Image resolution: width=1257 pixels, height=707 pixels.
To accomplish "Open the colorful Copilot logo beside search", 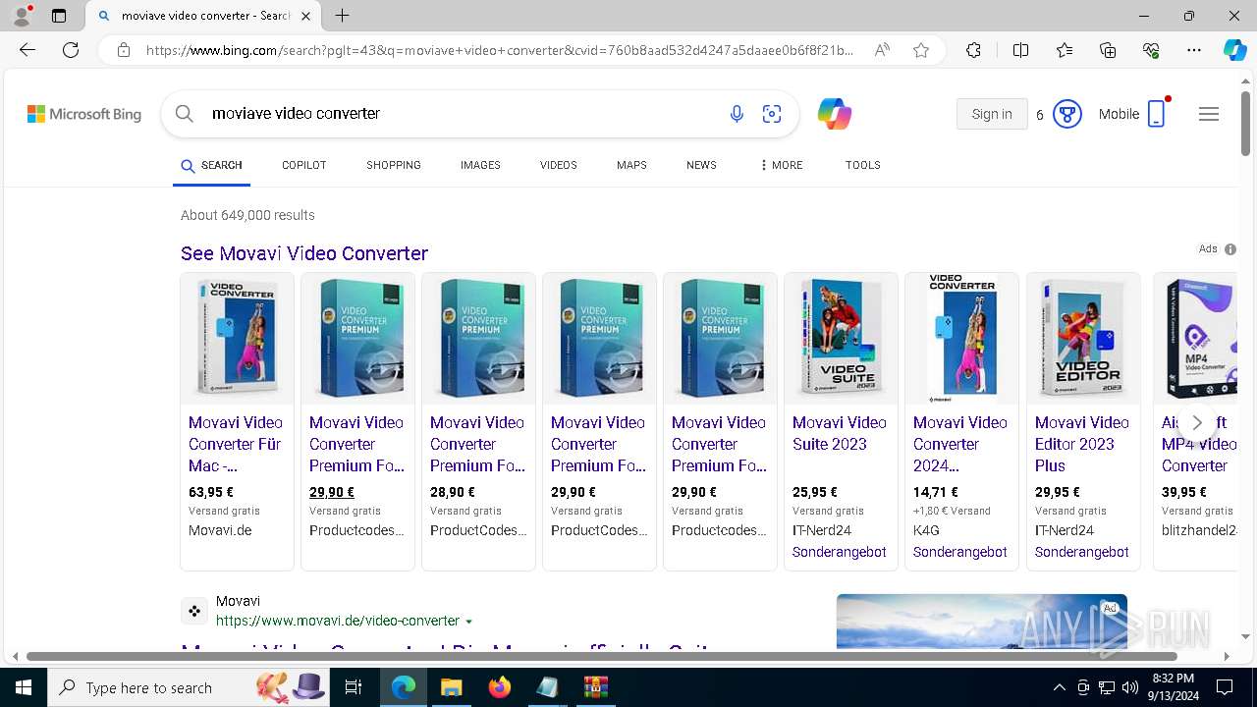I will [834, 114].
